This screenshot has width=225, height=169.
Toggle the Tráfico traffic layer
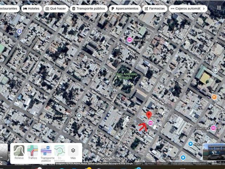(33, 152)
